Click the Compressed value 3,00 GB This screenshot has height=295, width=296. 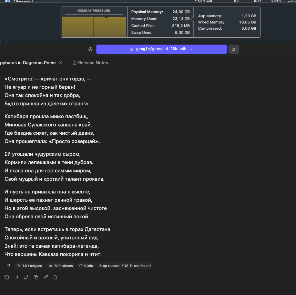249,28
